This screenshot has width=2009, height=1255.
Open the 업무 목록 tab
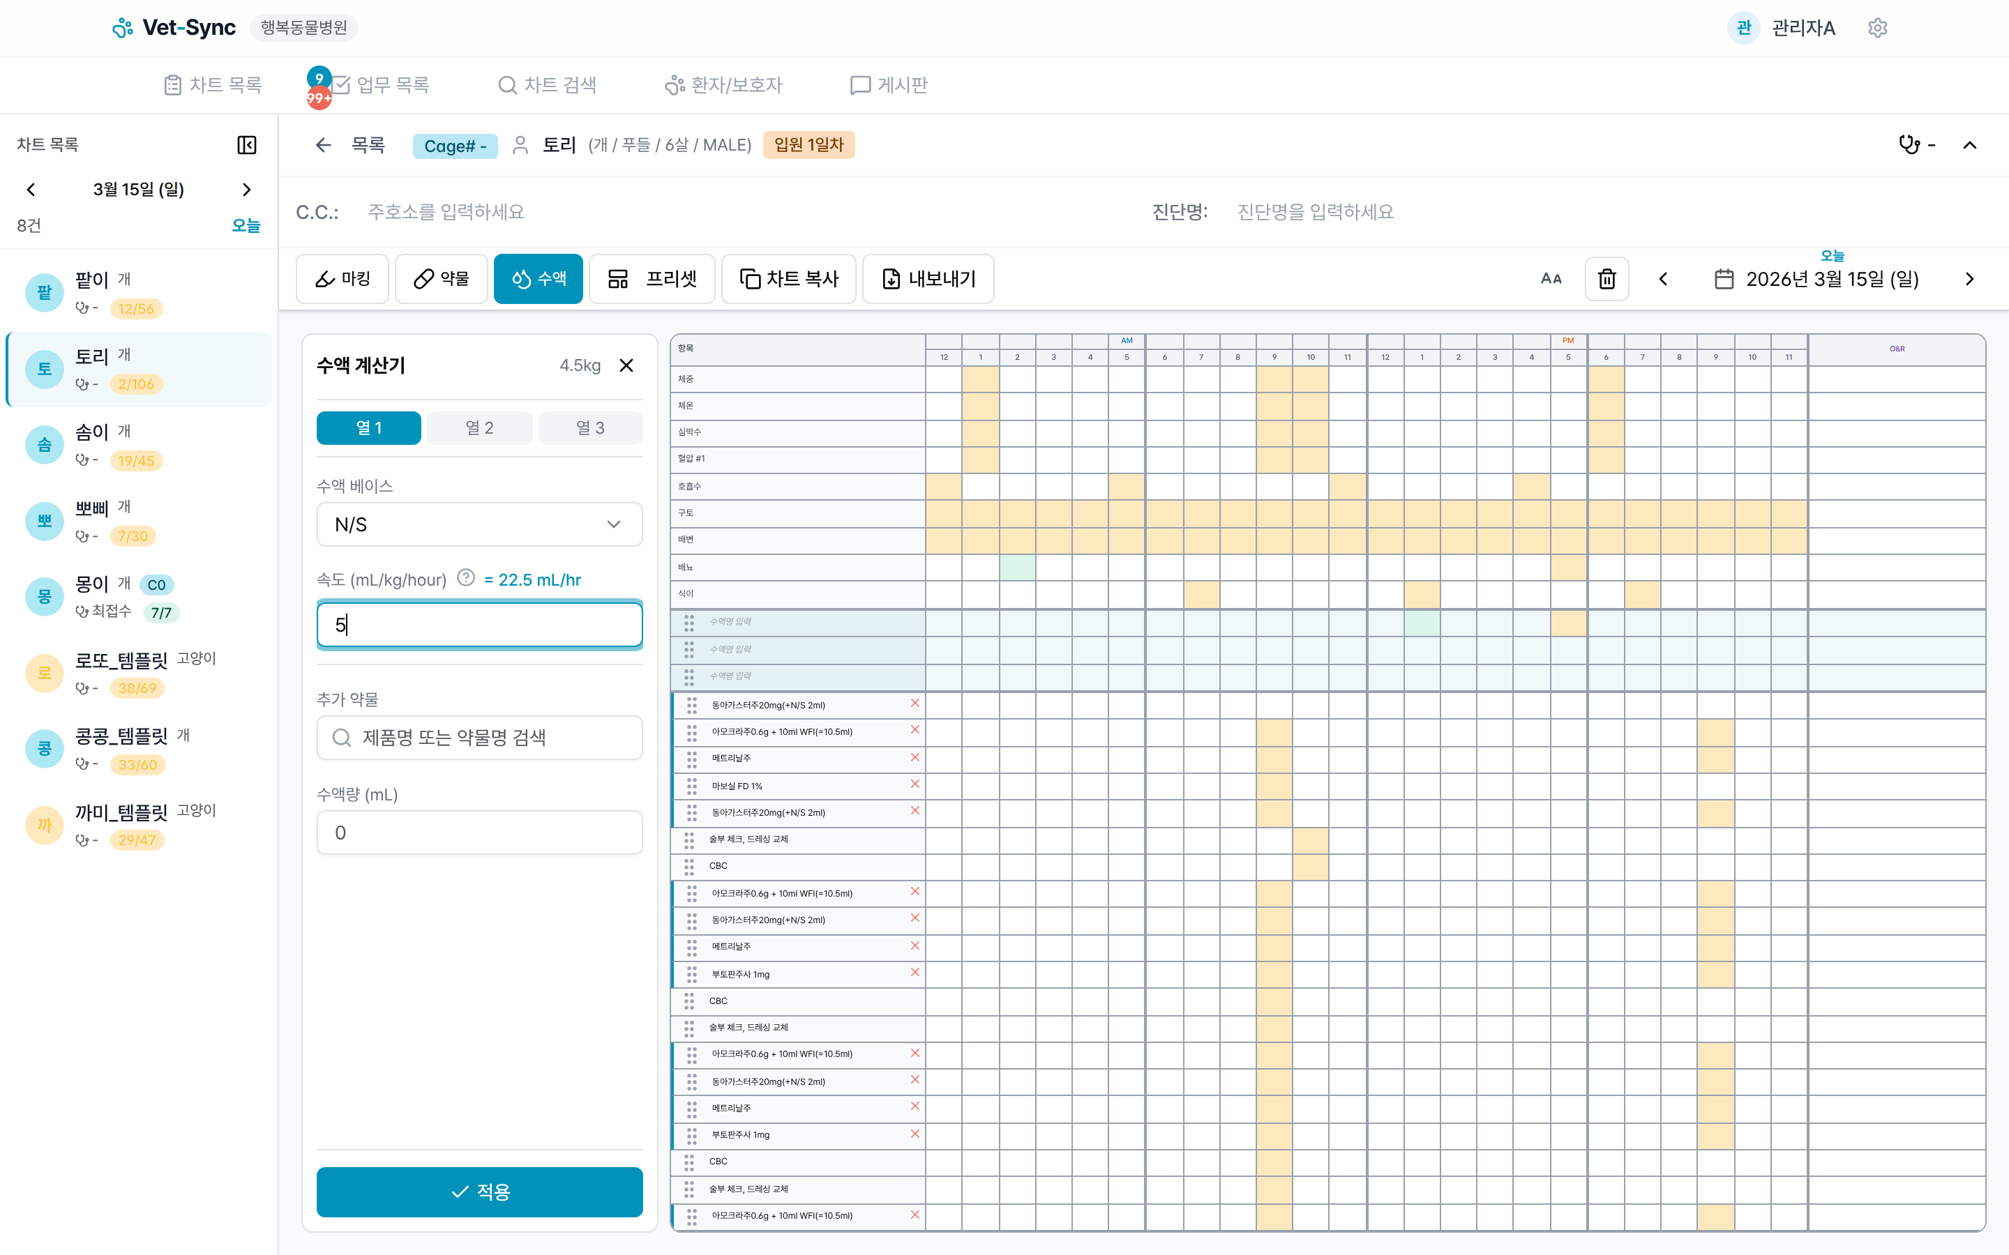[x=391, y=84]
